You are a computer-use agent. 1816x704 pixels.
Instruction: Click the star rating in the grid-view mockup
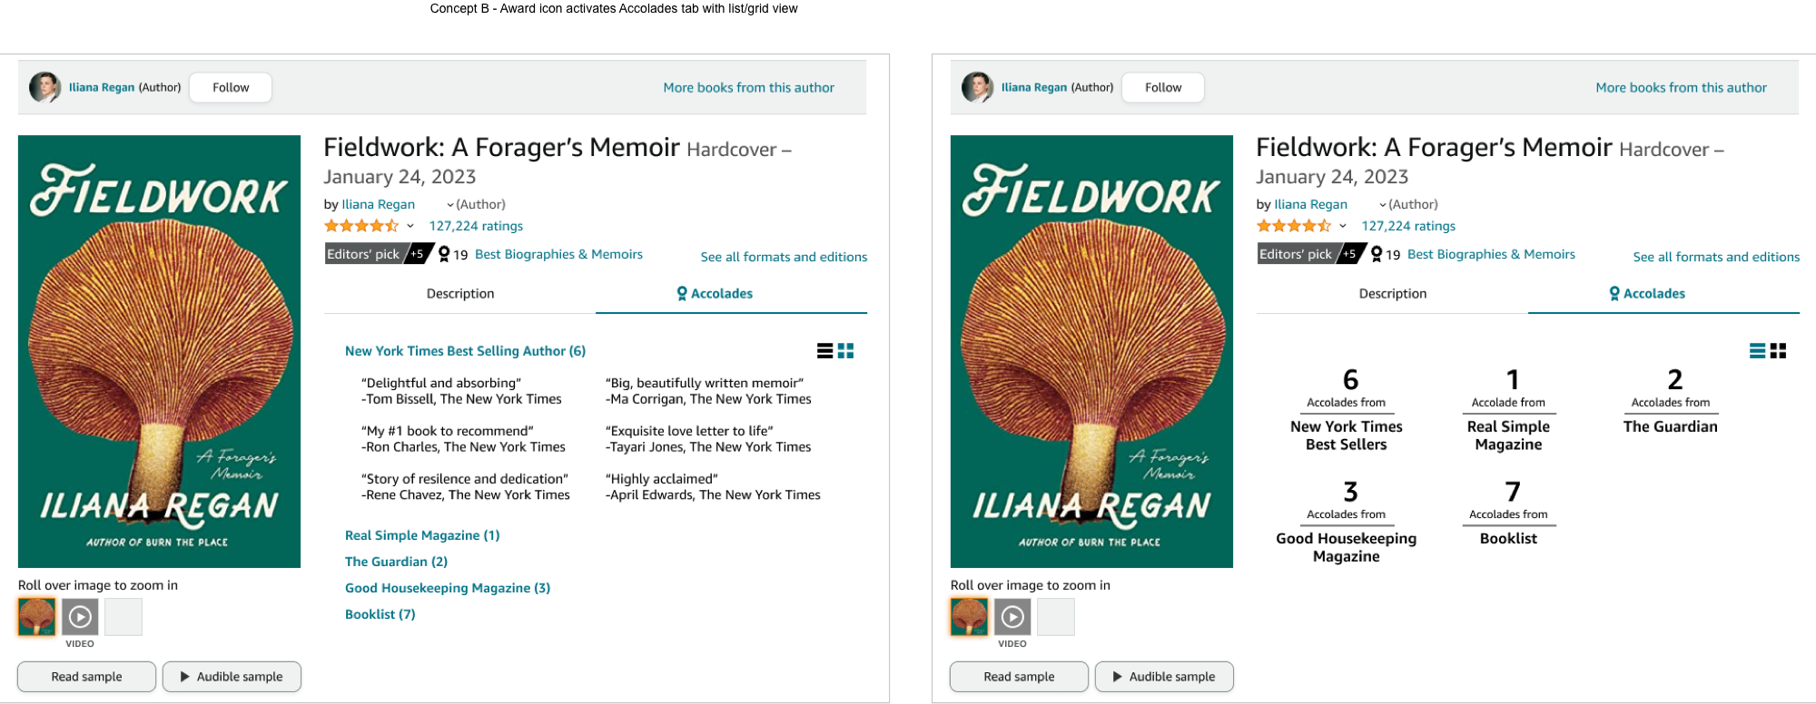1294,226
